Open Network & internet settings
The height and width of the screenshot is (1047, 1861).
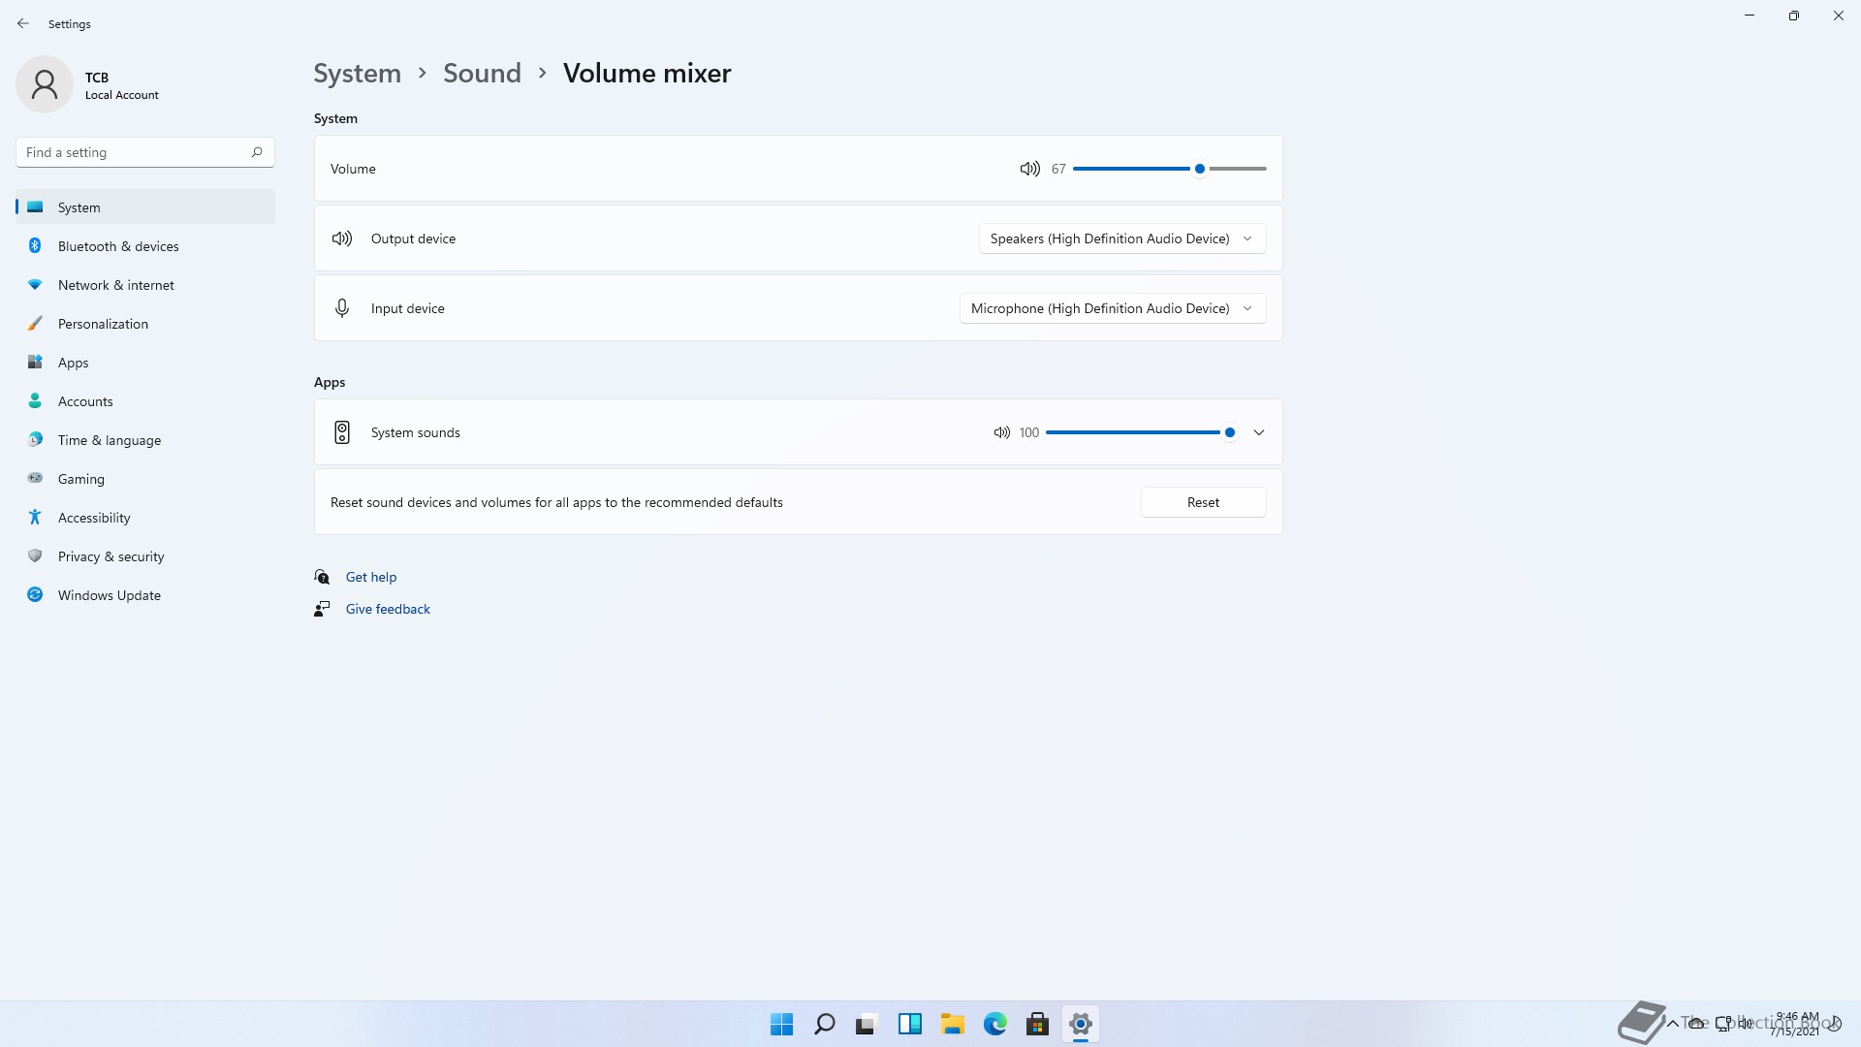coord(115,285)
